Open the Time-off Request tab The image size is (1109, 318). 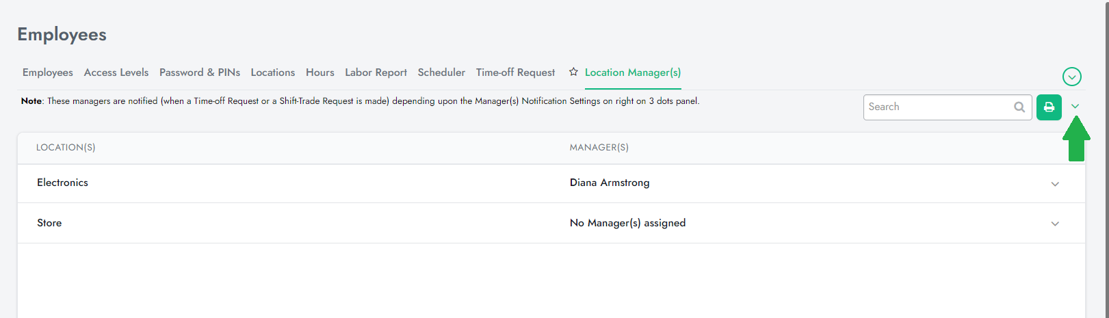coord(516,72)
